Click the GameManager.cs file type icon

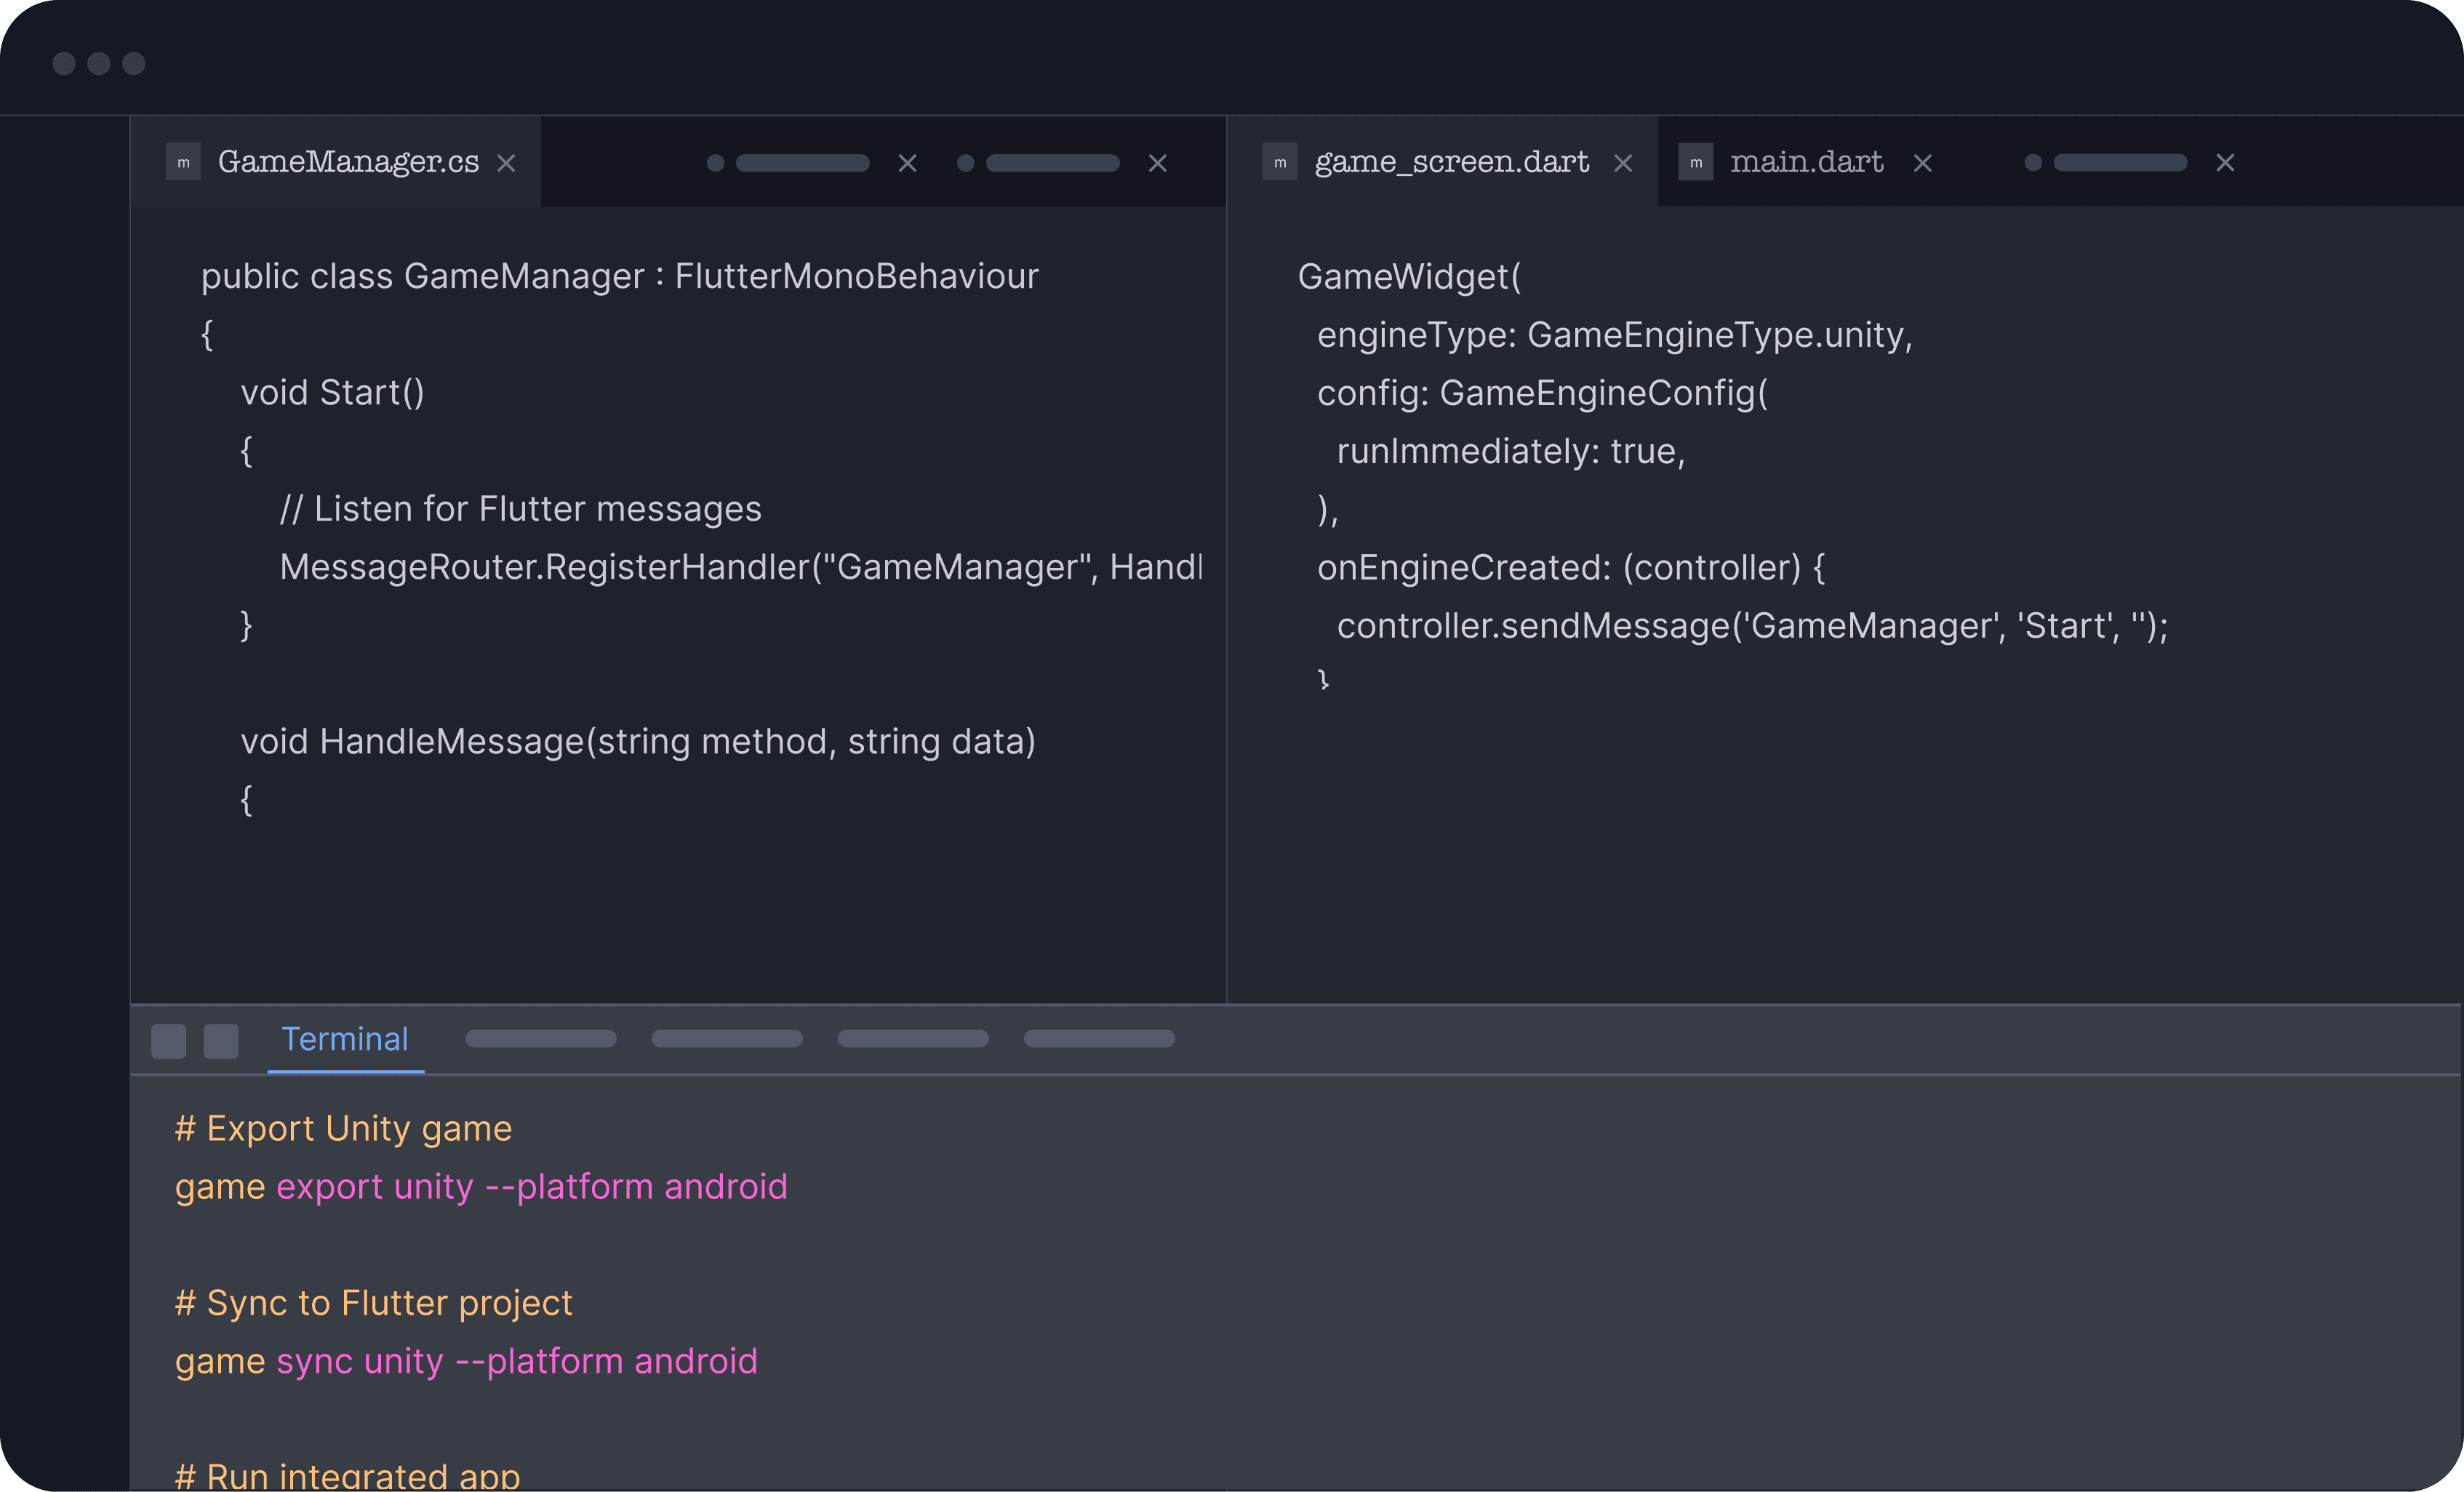tap(183, 162)
